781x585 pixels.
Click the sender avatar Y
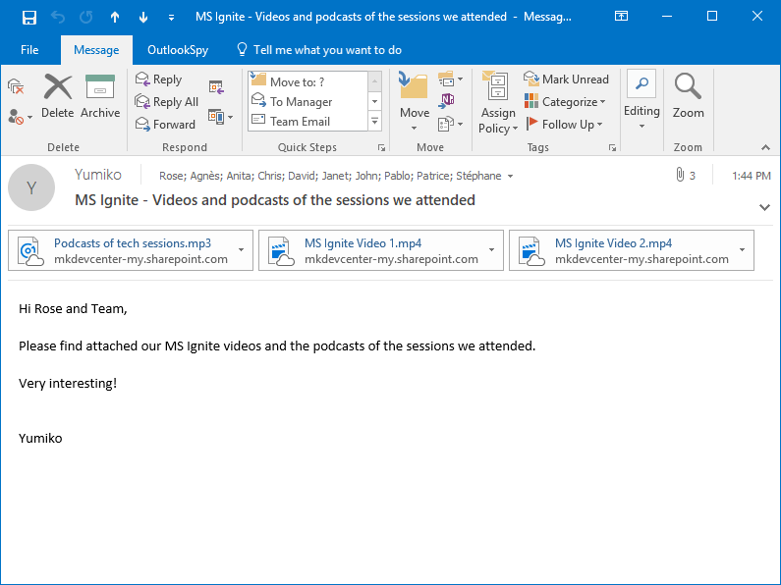pyautogui.click(x=31, y=187)
